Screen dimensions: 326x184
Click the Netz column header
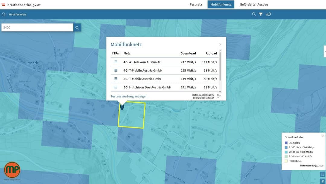click(127, 53)
